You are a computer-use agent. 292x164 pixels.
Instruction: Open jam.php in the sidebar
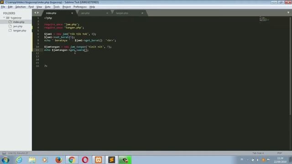(18, 26)
